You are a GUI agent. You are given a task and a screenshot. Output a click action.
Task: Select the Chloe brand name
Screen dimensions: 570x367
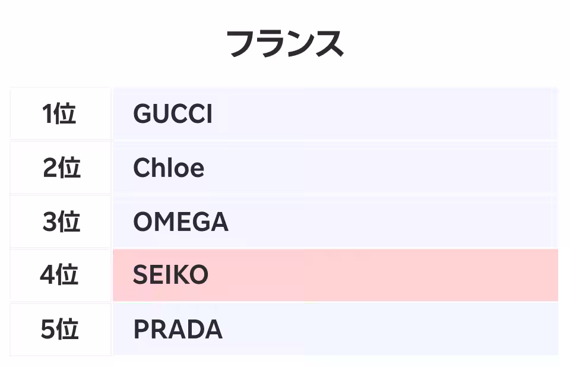(169, 168)
